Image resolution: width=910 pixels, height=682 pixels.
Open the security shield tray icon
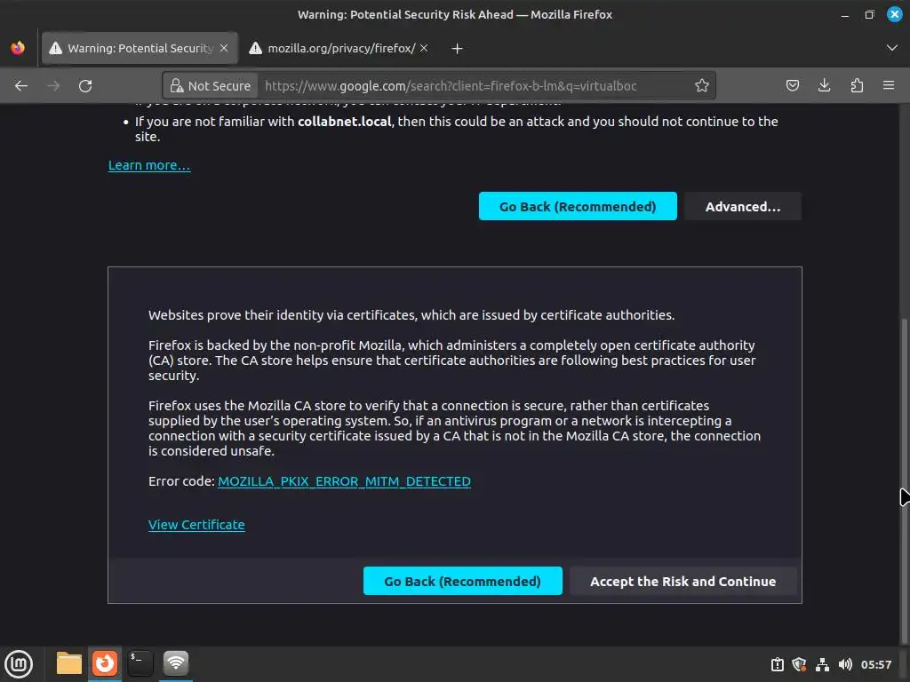click(x=799, y=664)
